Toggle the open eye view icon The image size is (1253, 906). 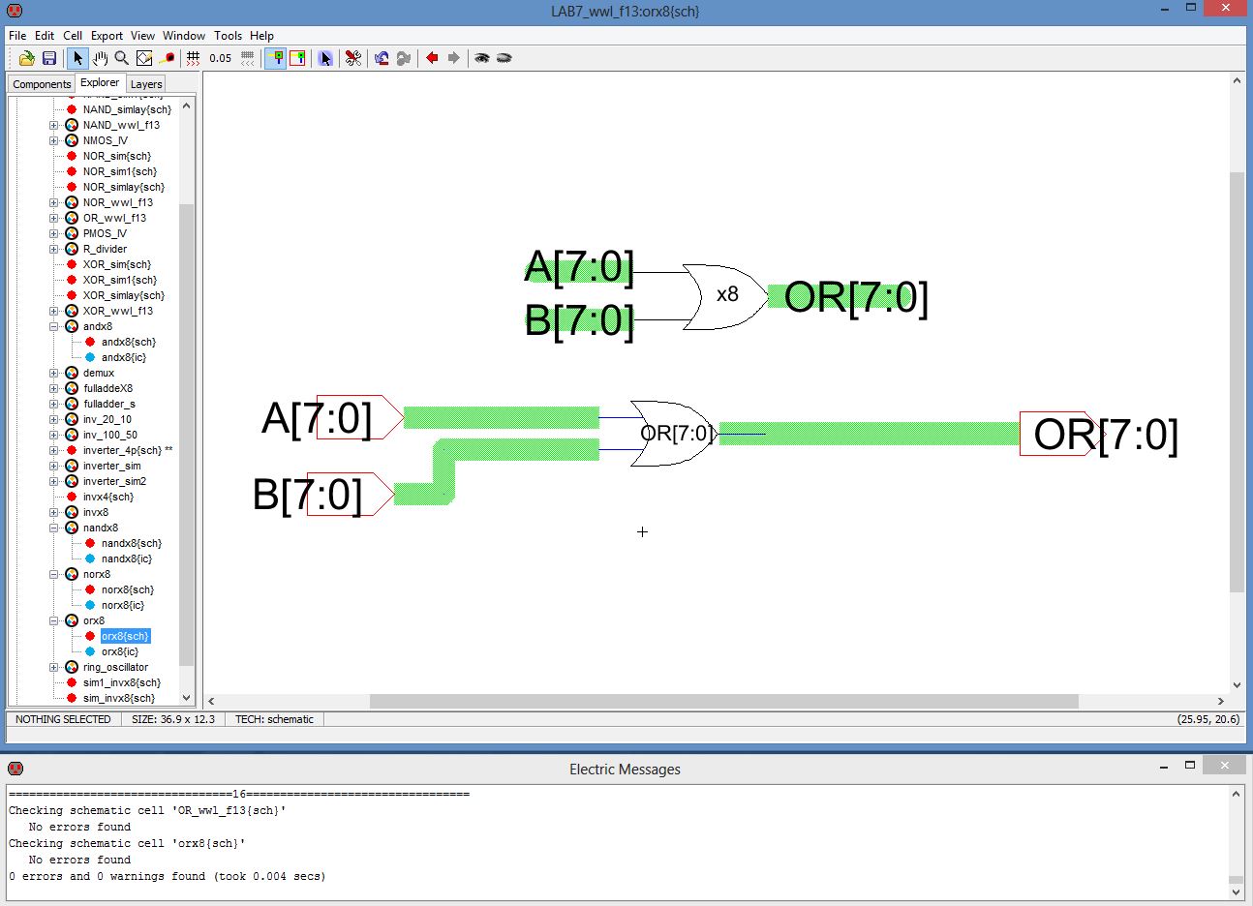tap(481, 58)
